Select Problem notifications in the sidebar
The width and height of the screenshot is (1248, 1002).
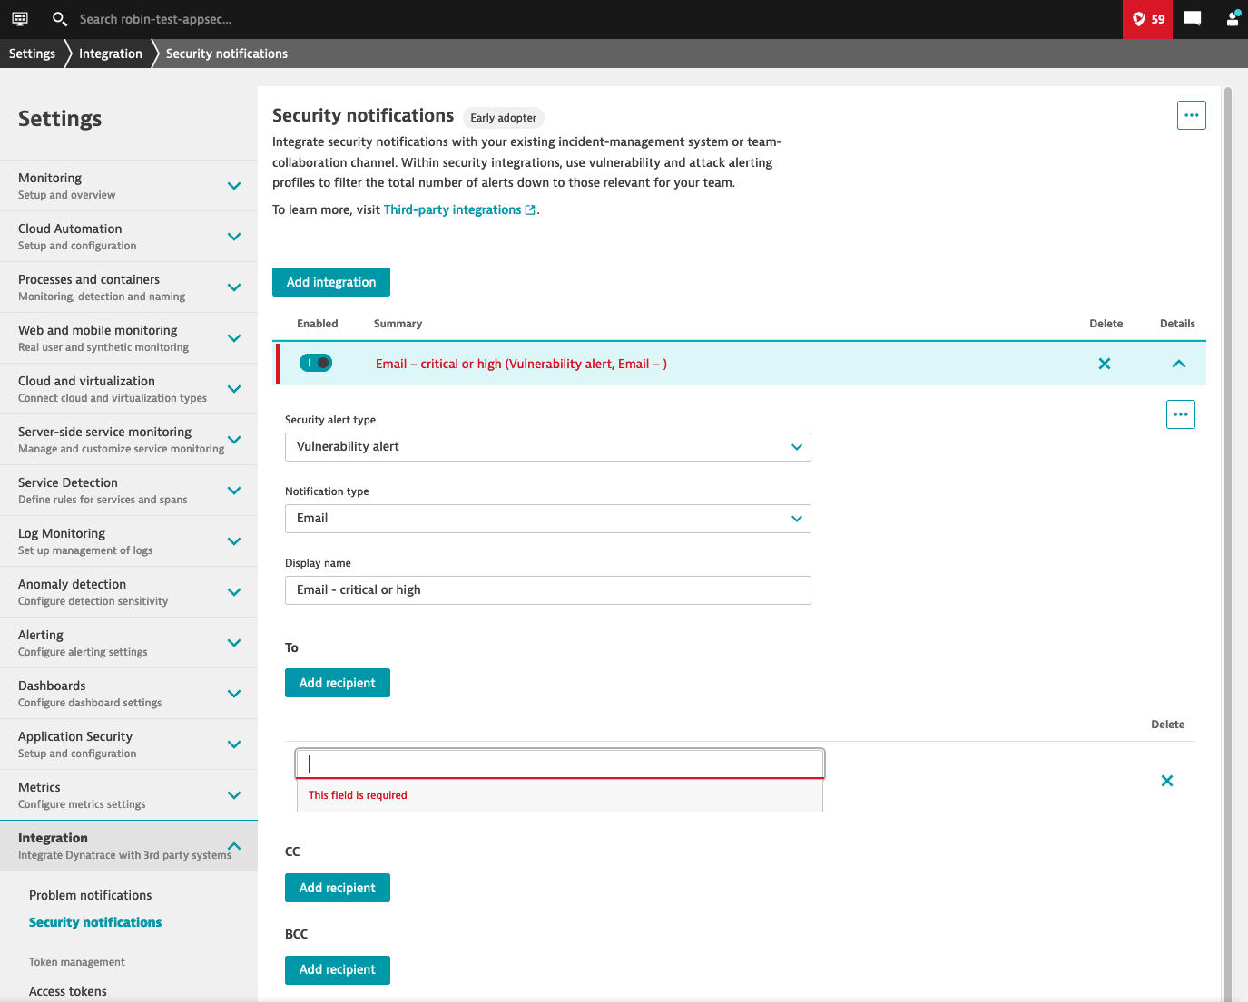(90, 895)
